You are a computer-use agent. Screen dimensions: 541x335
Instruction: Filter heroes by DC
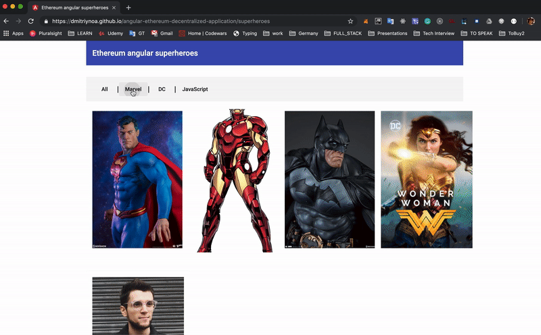pos(162,89)
